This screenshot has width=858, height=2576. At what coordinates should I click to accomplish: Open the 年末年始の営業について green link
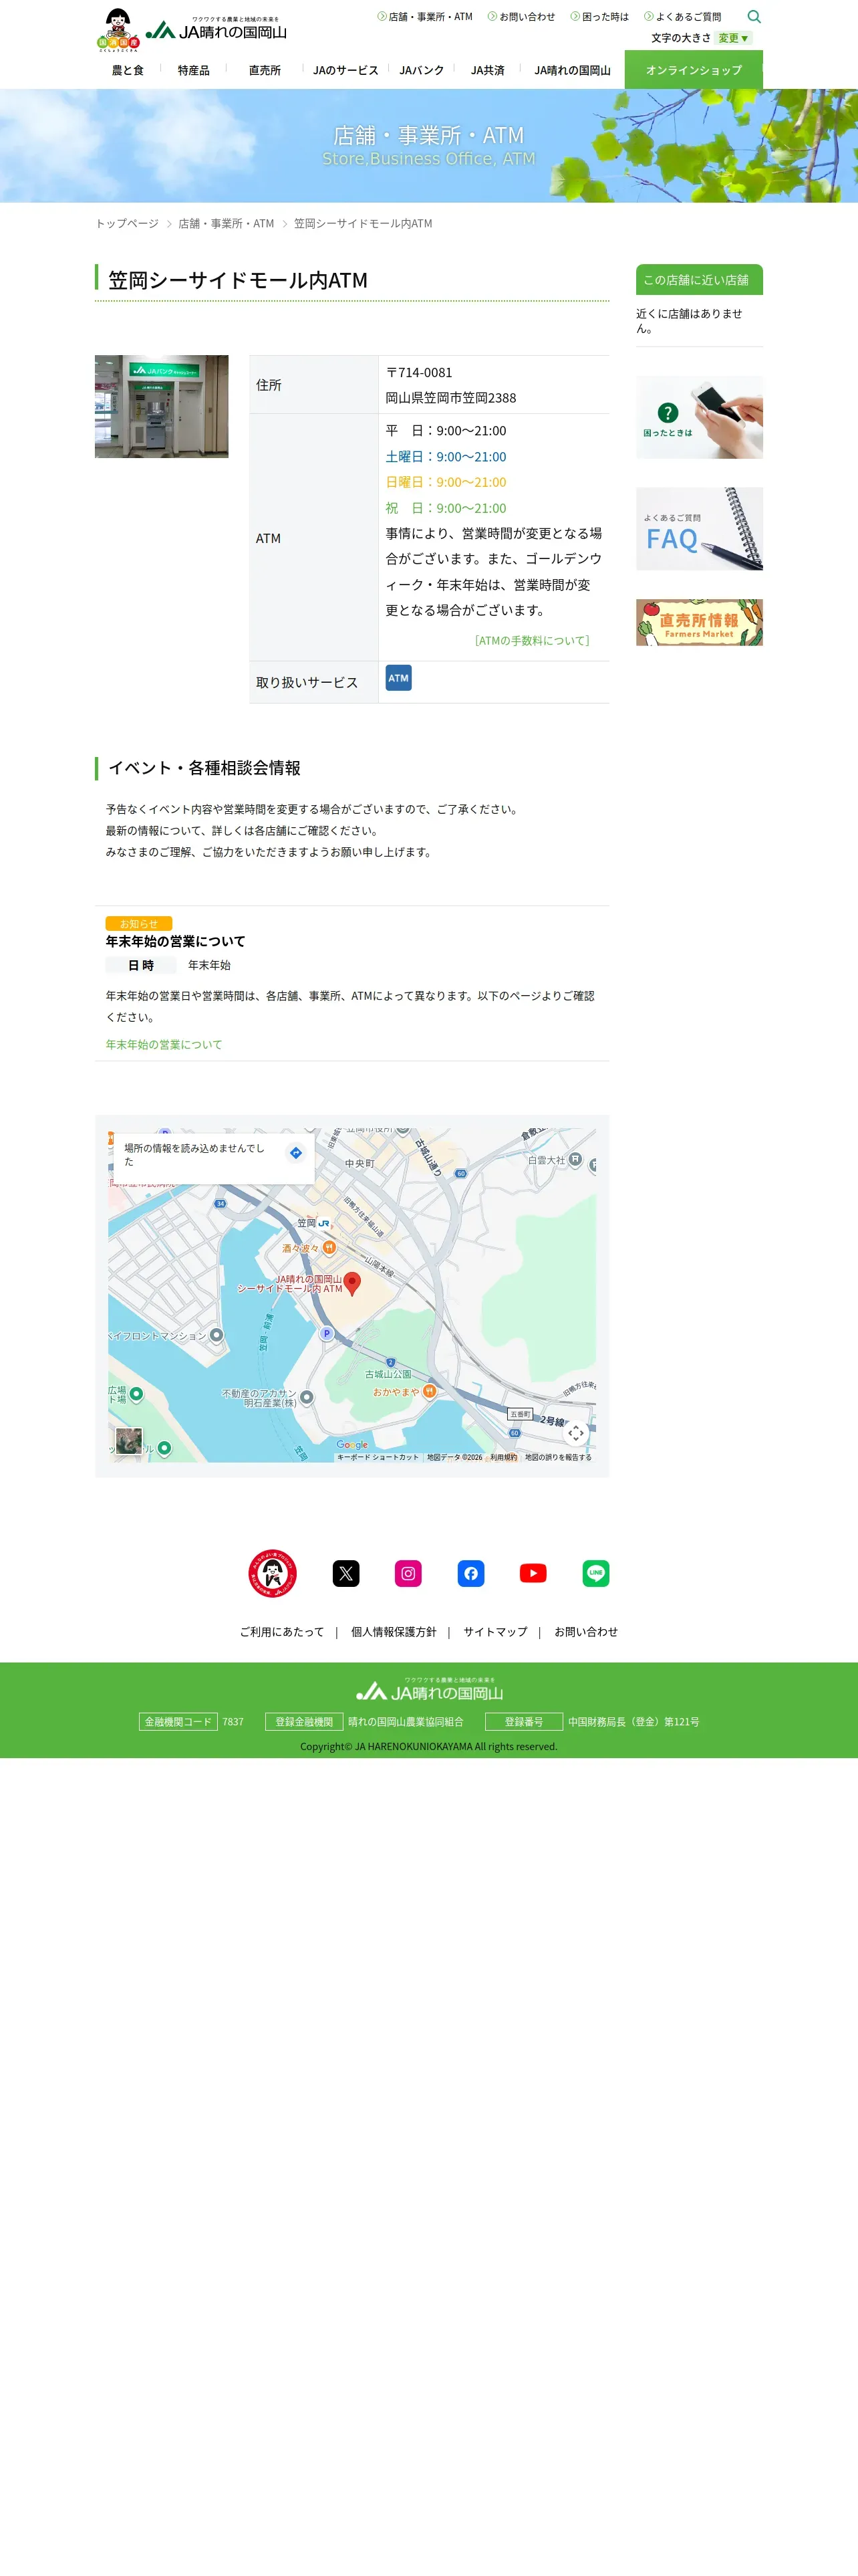[164, 1044]
